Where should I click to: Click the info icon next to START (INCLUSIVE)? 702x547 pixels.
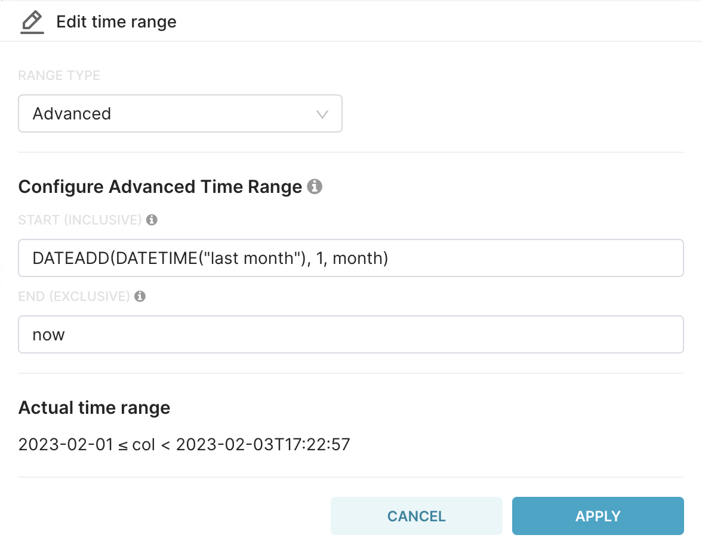[x=153, y=220]
